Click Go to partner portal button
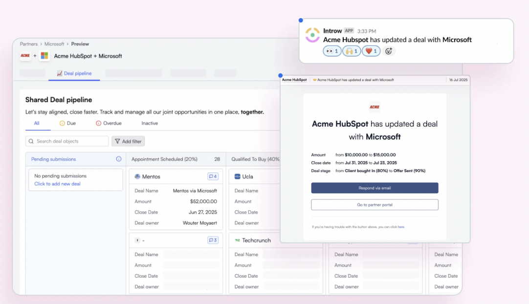 (x=375, y=205)
